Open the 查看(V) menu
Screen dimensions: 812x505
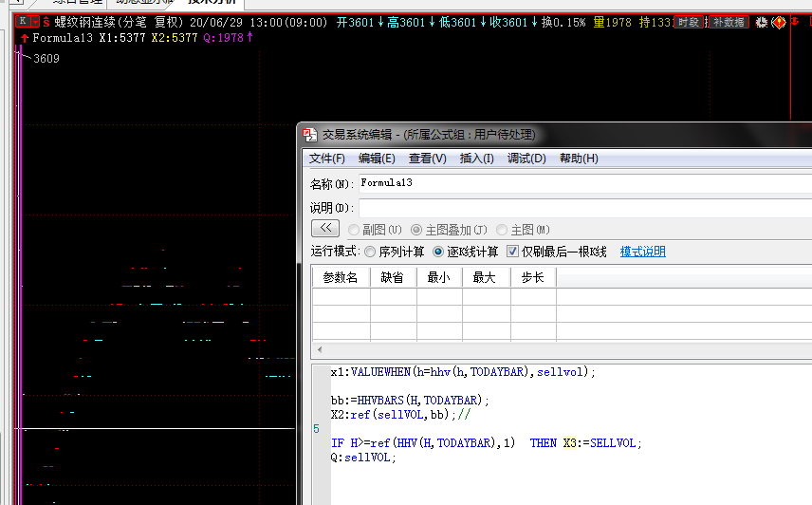(x=427, y=159)
